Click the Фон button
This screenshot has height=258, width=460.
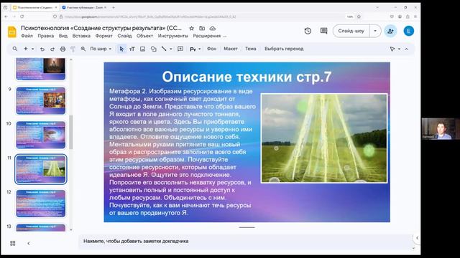[x=211, y=49]
